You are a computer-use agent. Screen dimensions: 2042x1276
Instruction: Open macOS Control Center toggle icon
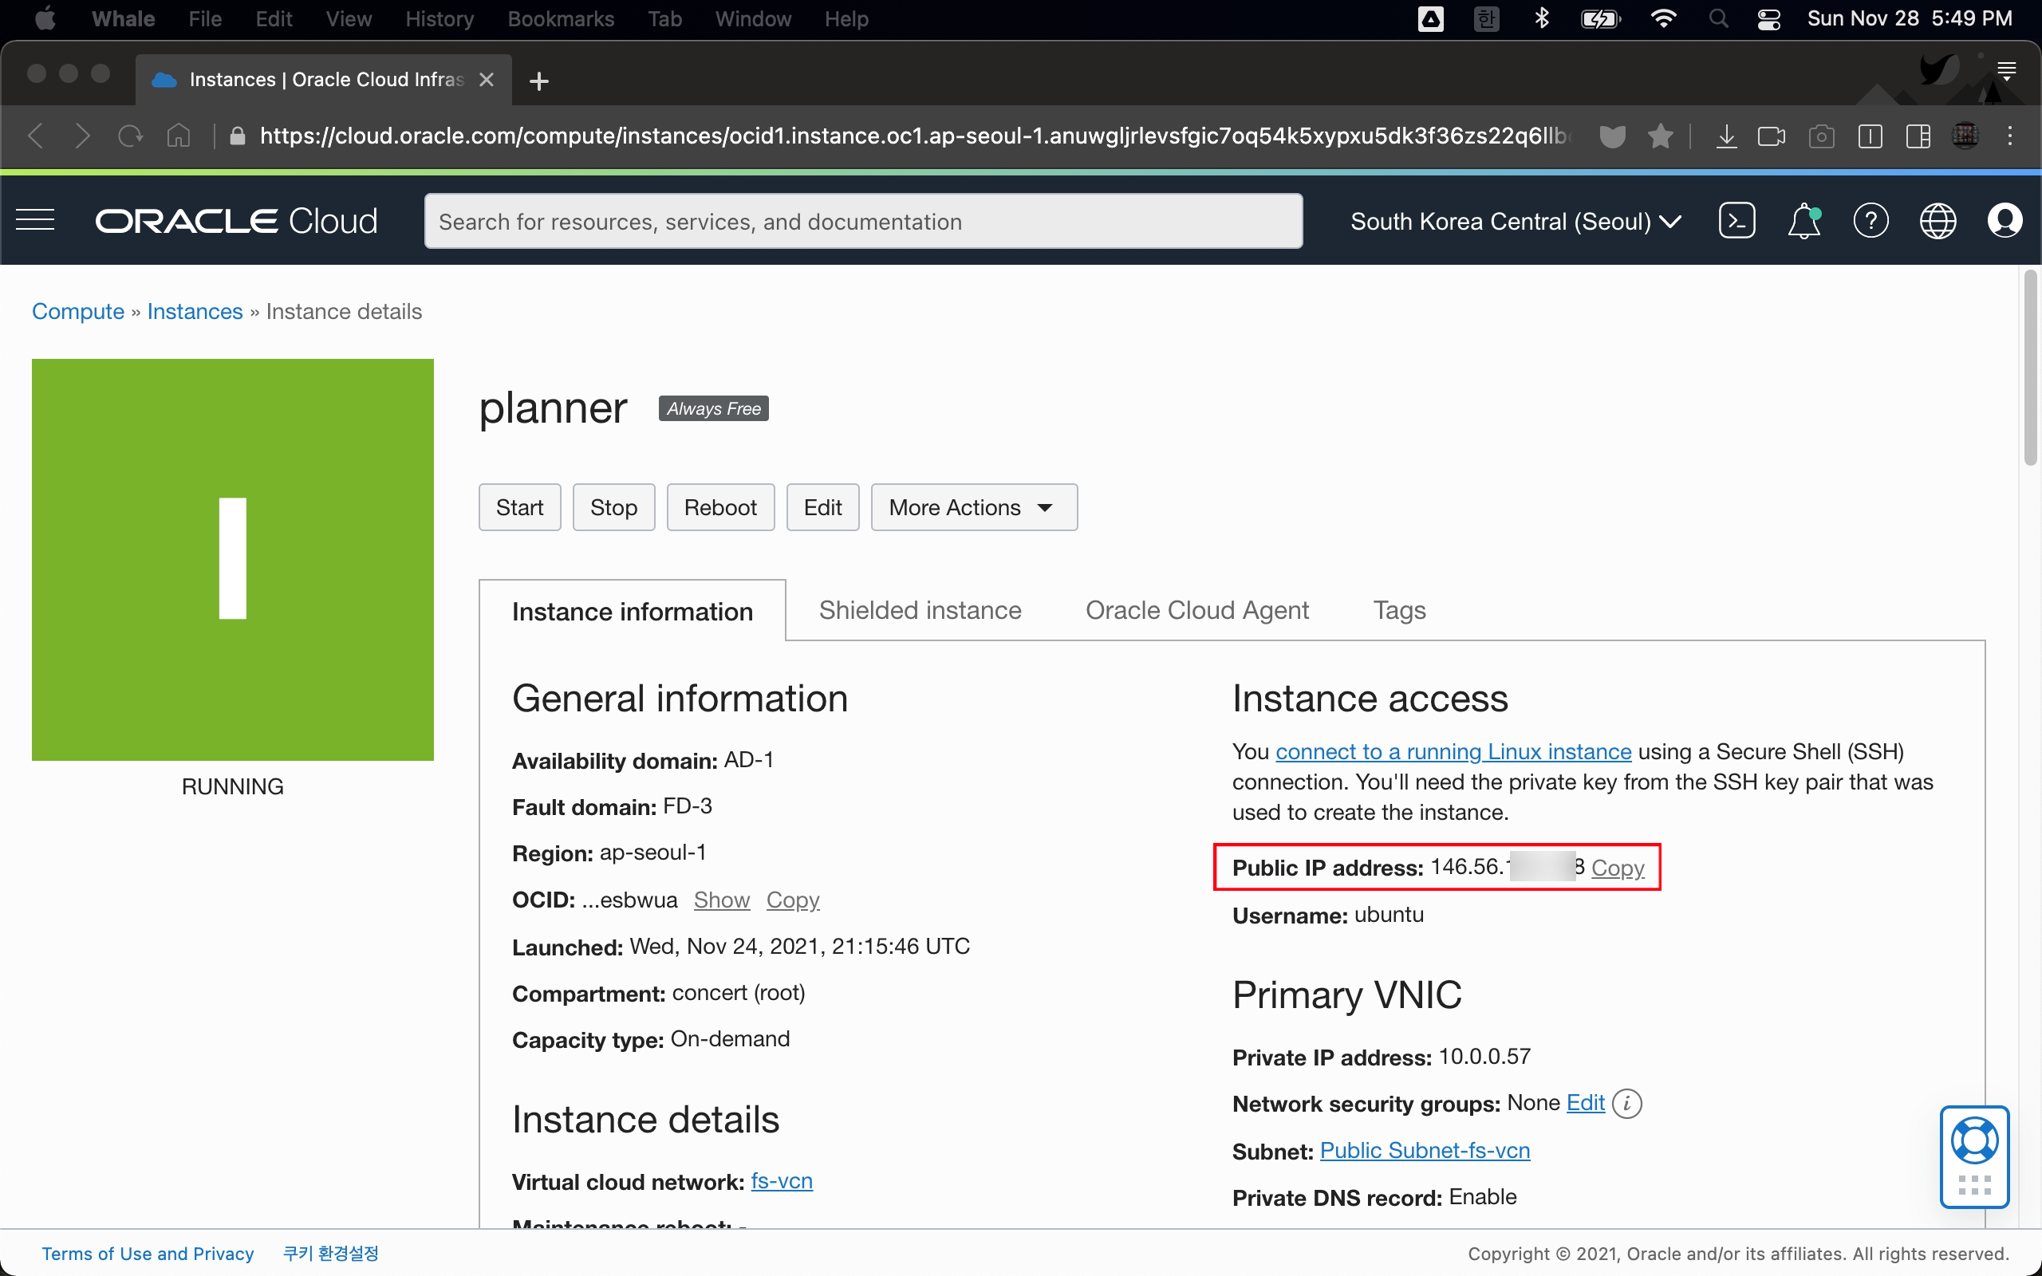click(1768, 18)
